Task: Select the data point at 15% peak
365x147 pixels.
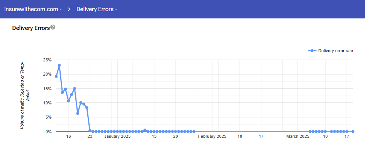Action: [75, 88]
